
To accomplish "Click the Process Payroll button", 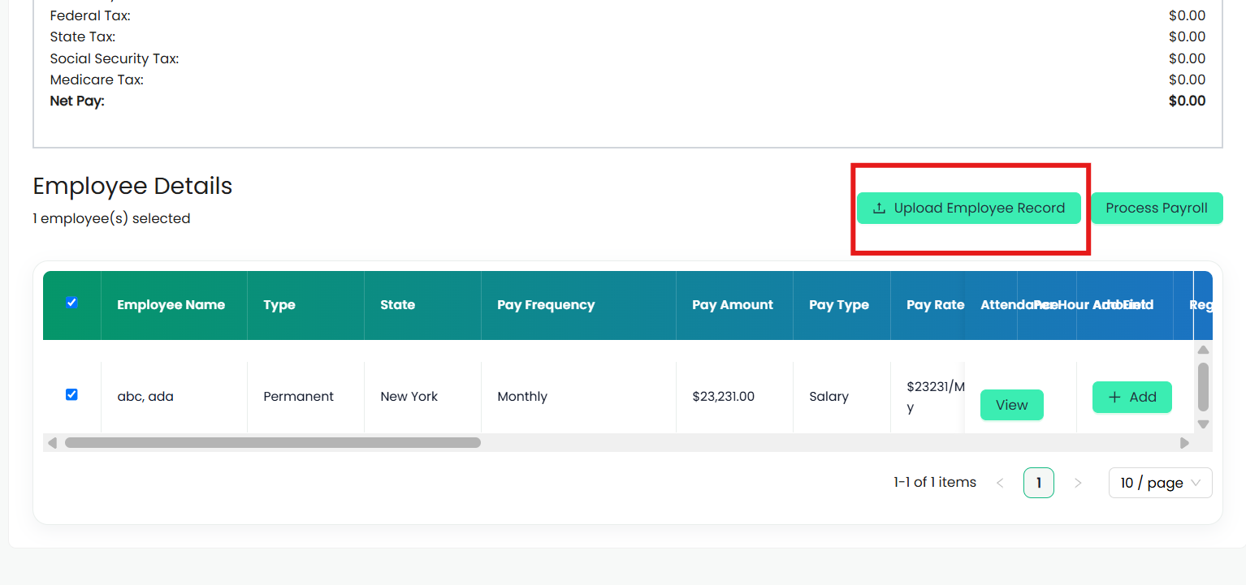I will click(1157, 209).
